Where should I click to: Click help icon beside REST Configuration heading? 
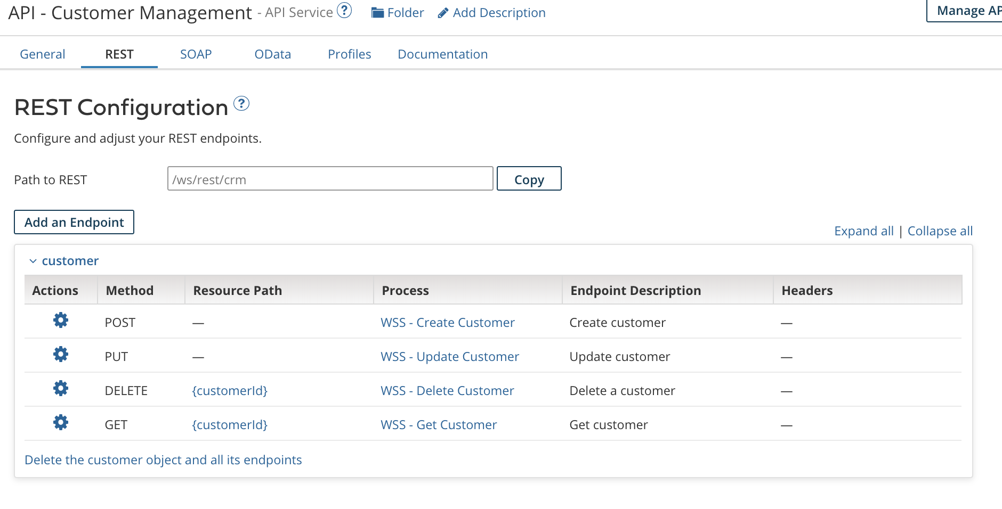click(x=241, y=103)
